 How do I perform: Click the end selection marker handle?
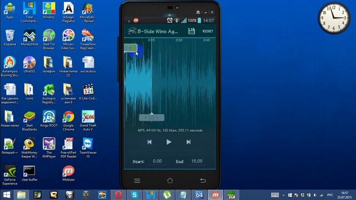(152, 117)
